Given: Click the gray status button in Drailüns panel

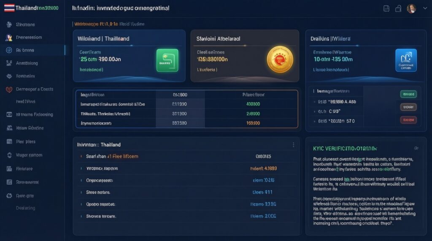Looking at the screenshot, I should coord(408,107).
